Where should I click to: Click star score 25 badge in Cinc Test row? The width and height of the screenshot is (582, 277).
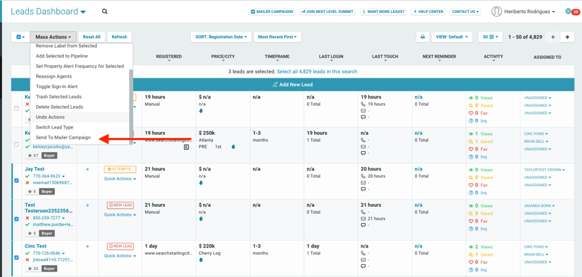(x=32, y=269)
